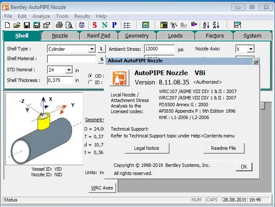
Task: Click the options list icon
Action: [127, 25]
